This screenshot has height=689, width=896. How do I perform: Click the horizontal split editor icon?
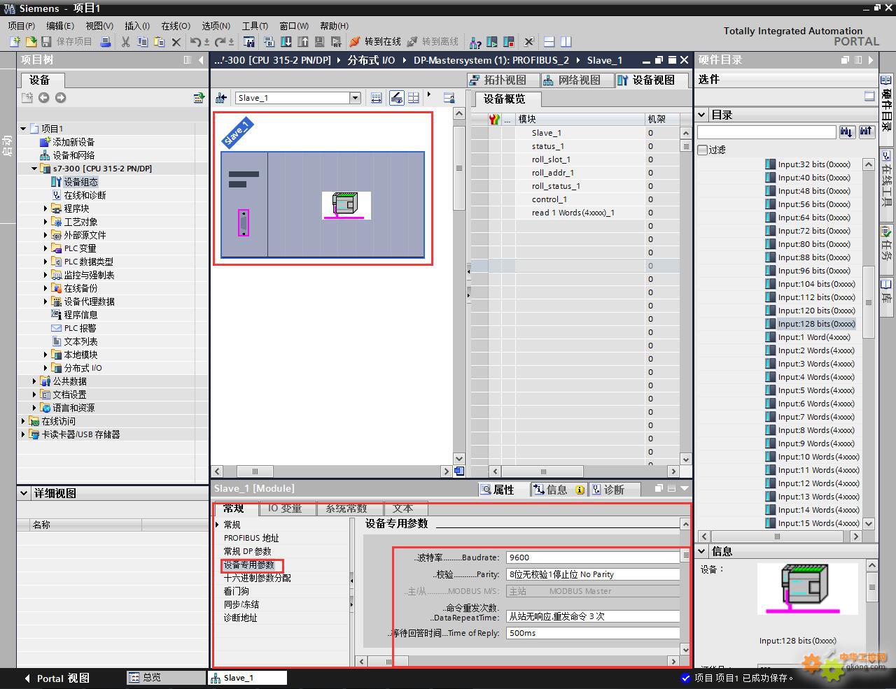click(549, 42)
